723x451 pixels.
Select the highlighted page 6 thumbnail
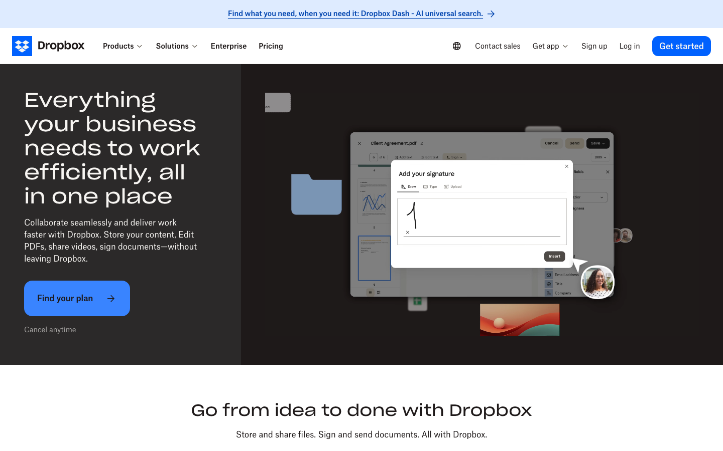375,259
